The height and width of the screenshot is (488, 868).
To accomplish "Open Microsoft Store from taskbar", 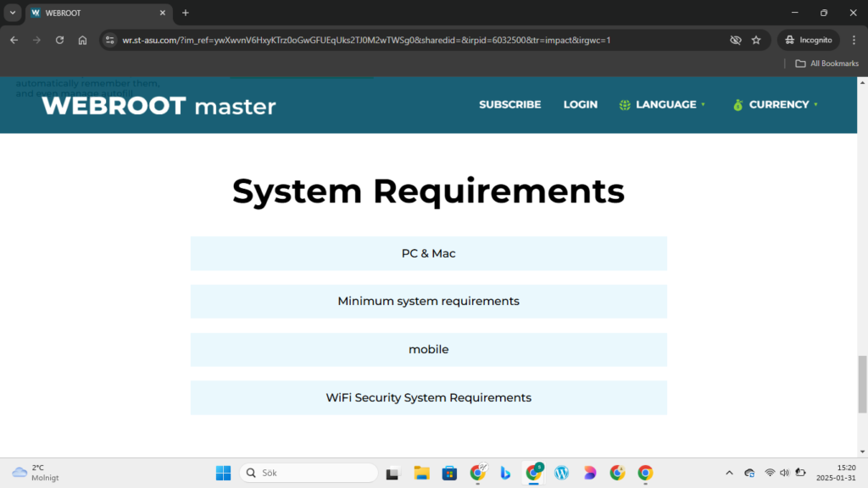I will [x=449, y=473].
